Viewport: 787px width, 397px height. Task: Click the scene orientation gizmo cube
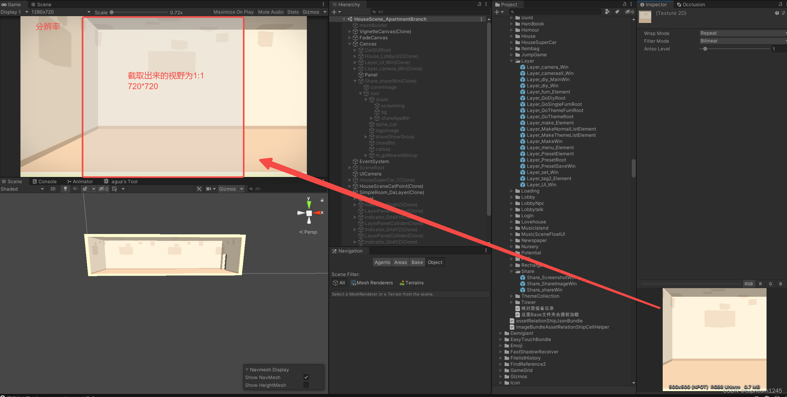309,213
